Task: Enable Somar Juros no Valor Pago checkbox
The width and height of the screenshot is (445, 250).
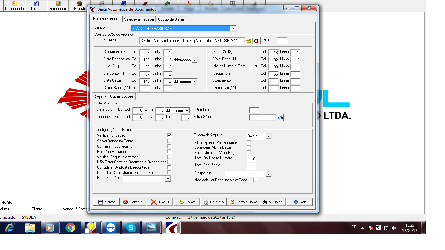Action: (249, 152)
